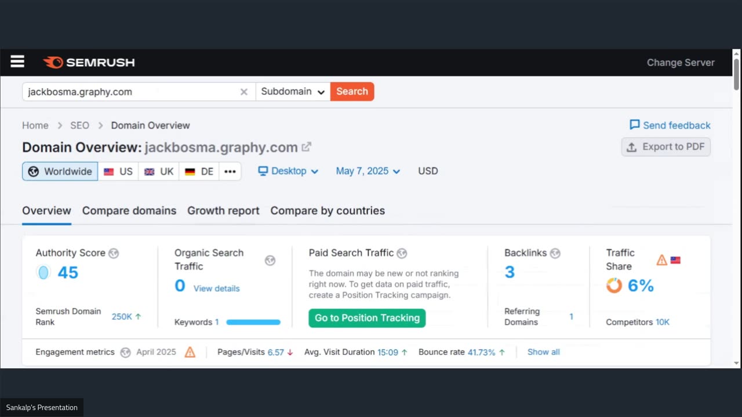
Task: Open jackbosma.graphy.com external link icon
Action: 307,147
